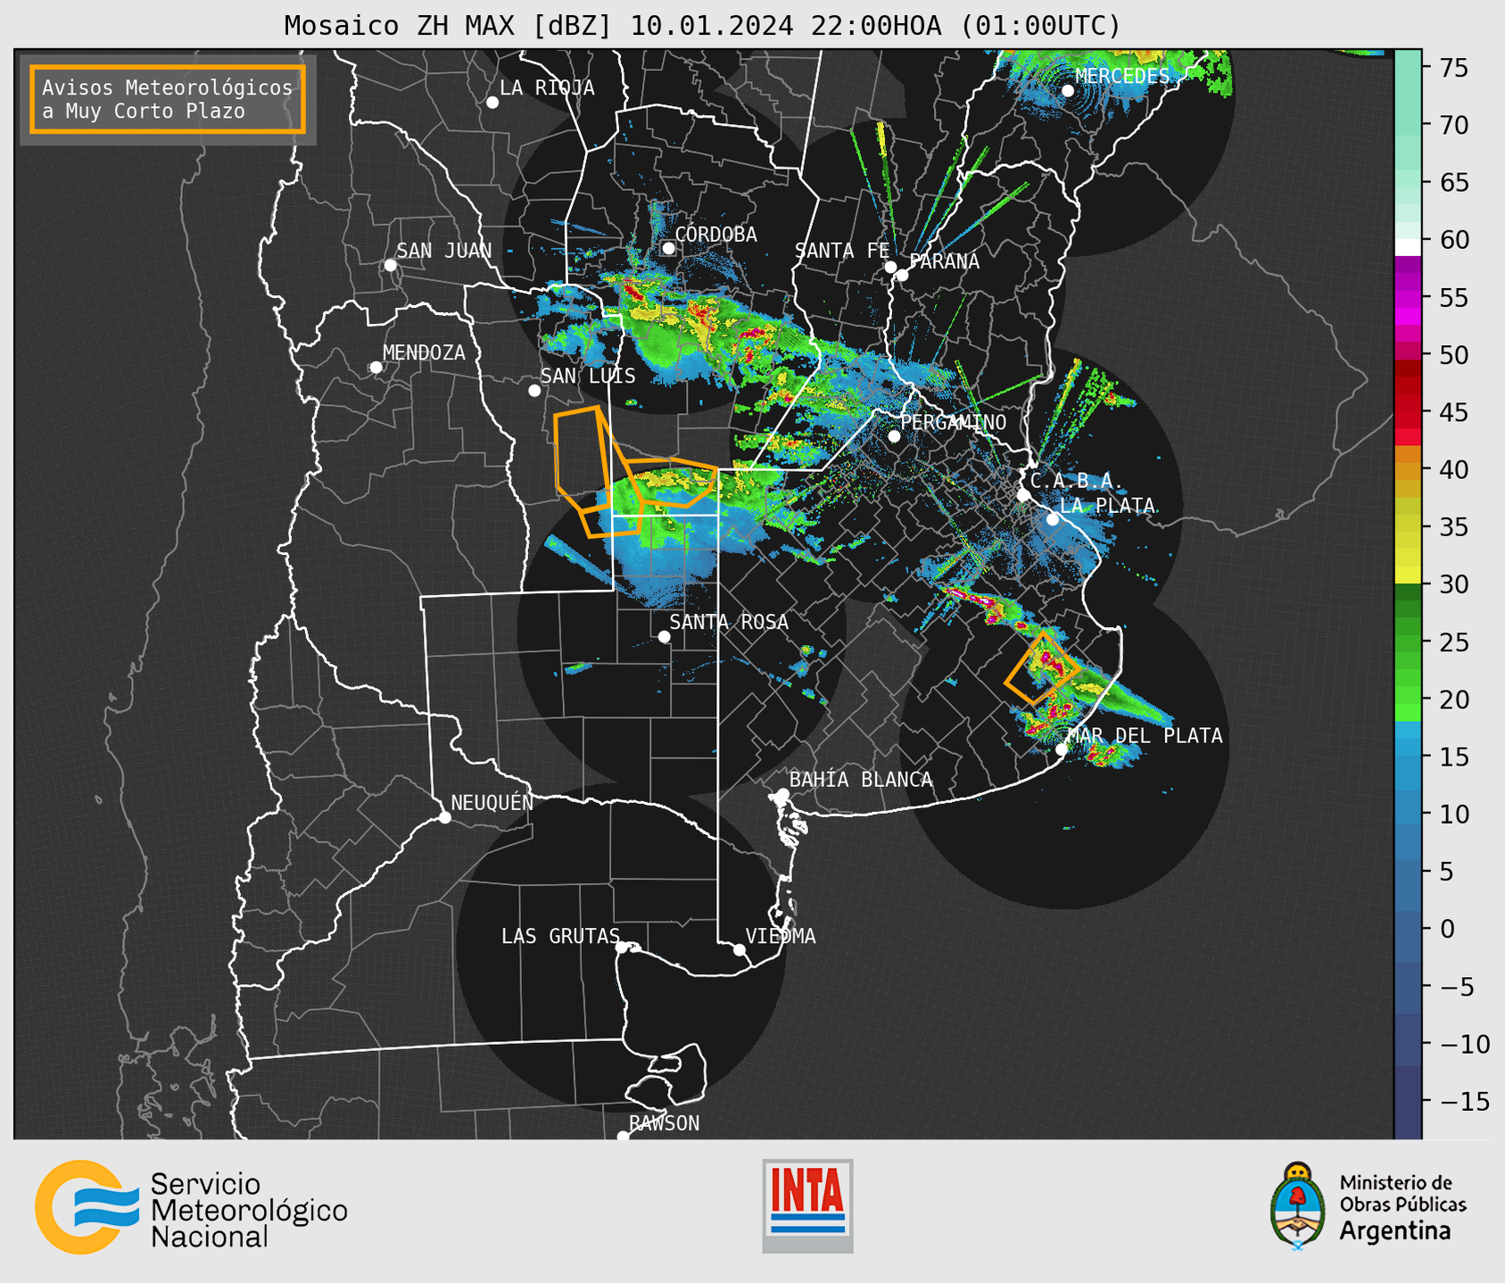Image resolution: width=1505 pixels, height=1283 pixels.
Task: Click the Viedma city marker dot
Action: 740,949
